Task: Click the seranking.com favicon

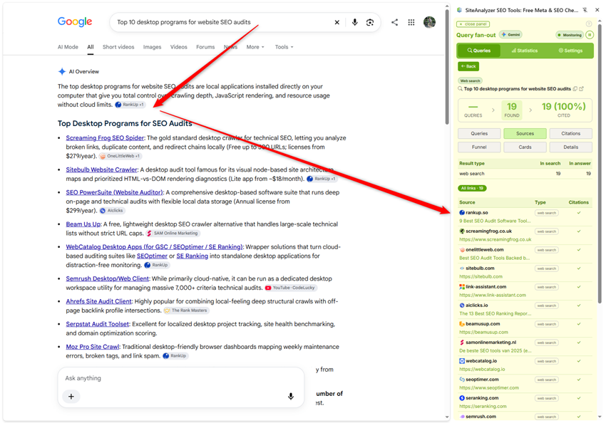Action: (462, 398)
